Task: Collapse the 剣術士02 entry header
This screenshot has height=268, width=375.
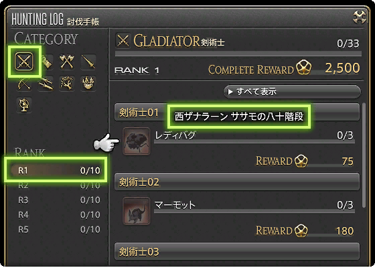Action: 237,182
